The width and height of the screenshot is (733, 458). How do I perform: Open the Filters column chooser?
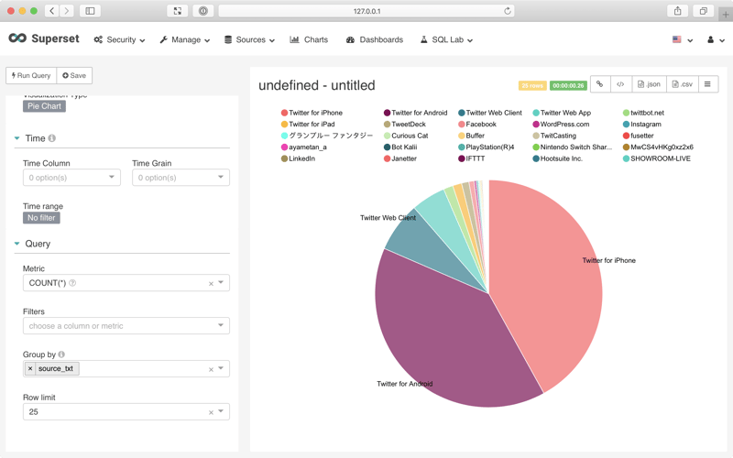coord(126,326)
